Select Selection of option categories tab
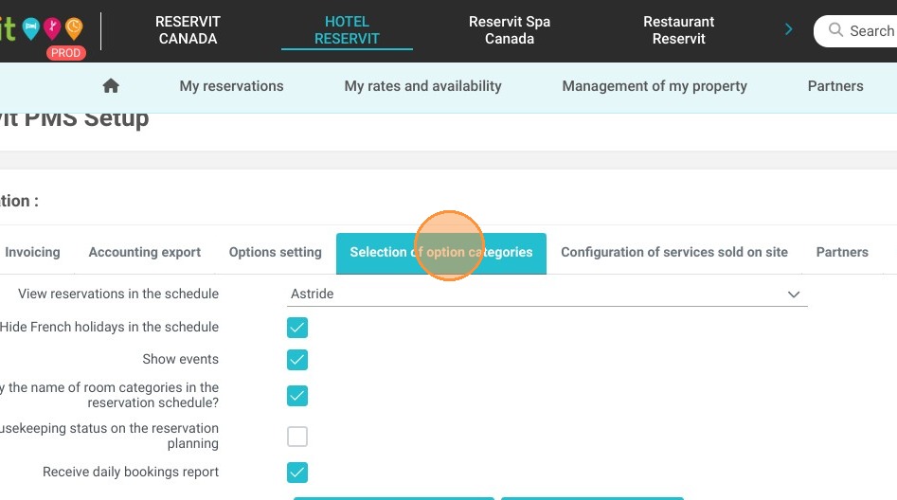The width and height of the screenshot is (897, 500). [x=441, y=254]
